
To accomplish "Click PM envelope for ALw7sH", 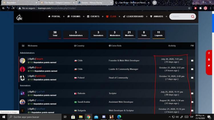I will (x=192, y=93).
